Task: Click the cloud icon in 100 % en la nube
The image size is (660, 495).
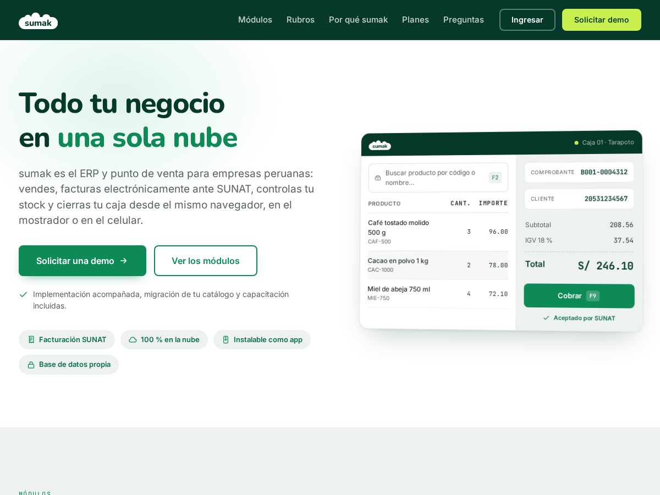Action: point(133,339)
